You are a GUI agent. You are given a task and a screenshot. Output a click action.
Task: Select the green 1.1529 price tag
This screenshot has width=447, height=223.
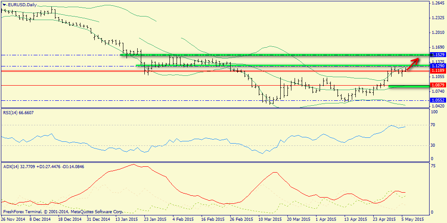tap(437, 54)
